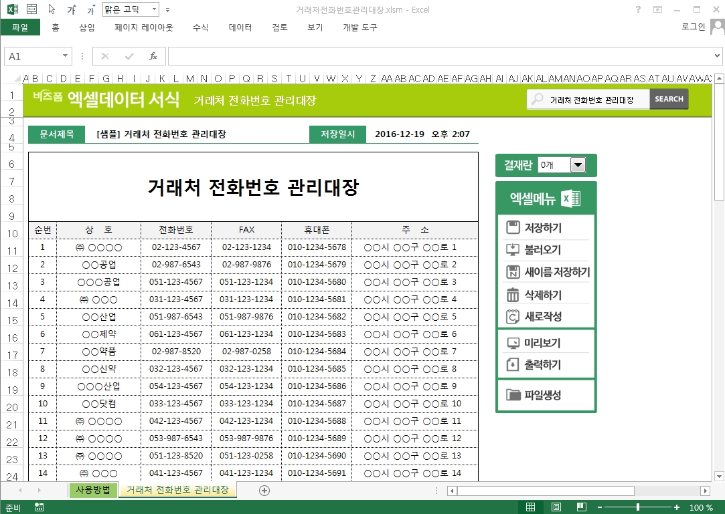This screenshot has height=514, width=725.
Task: Switch to Page Layout view in status bar
Action: [x=556, y=507]
